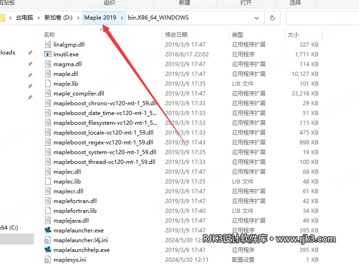Select the lmutil.exe application icon
This screenshot has width=359, height=265.
point(47,54)
